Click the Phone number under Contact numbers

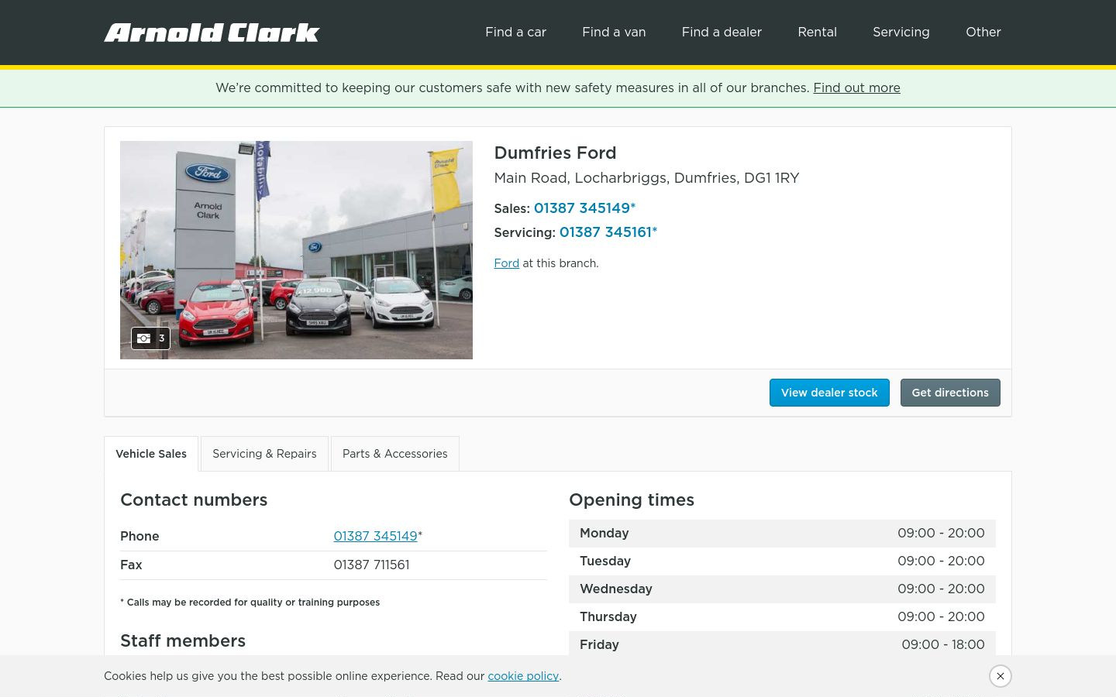[x=375, y=536]
